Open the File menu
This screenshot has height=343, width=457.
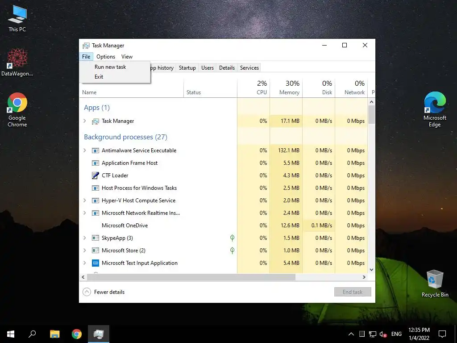(86, 57)
